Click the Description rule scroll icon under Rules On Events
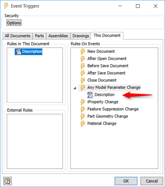 pos(90,95)
